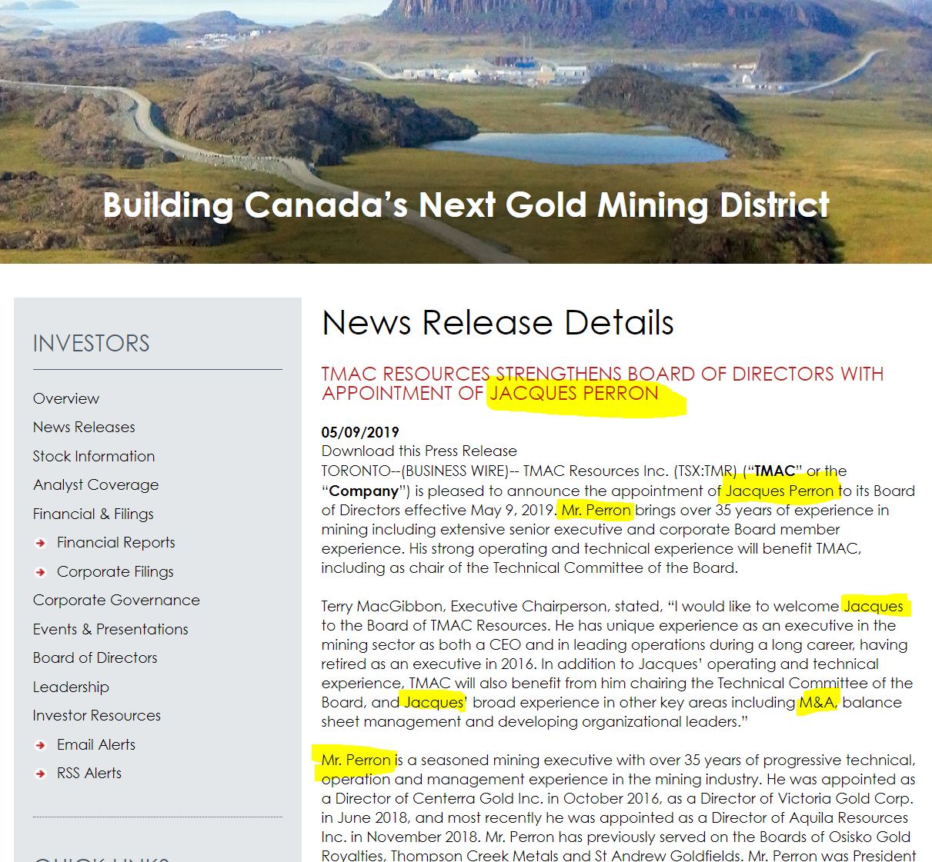Image resolution: width=932 pixels, height=862 pixels.
Task: Click the highlighted M&A text
Action: [817, 702]
